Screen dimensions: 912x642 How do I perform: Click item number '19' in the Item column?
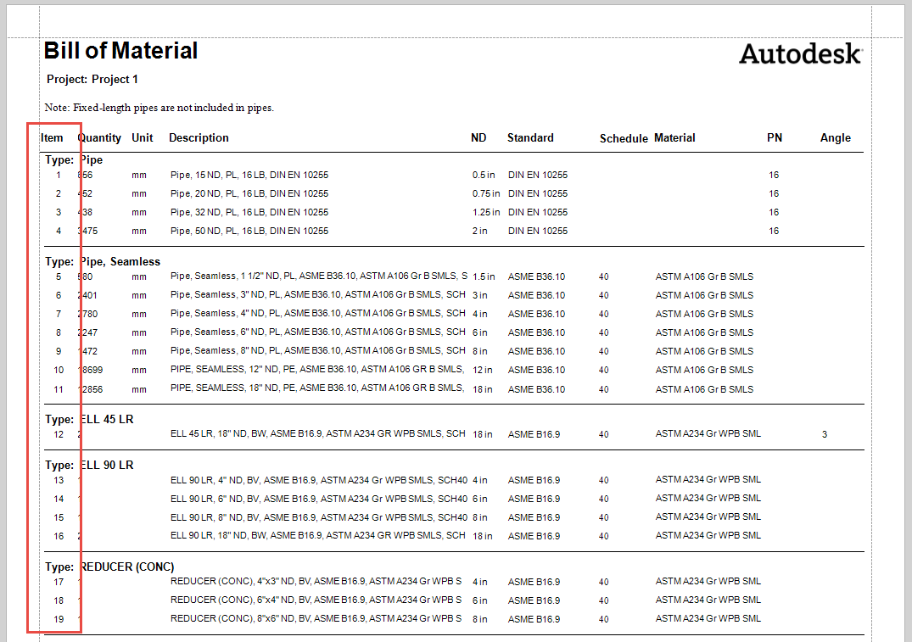[59, 619]
